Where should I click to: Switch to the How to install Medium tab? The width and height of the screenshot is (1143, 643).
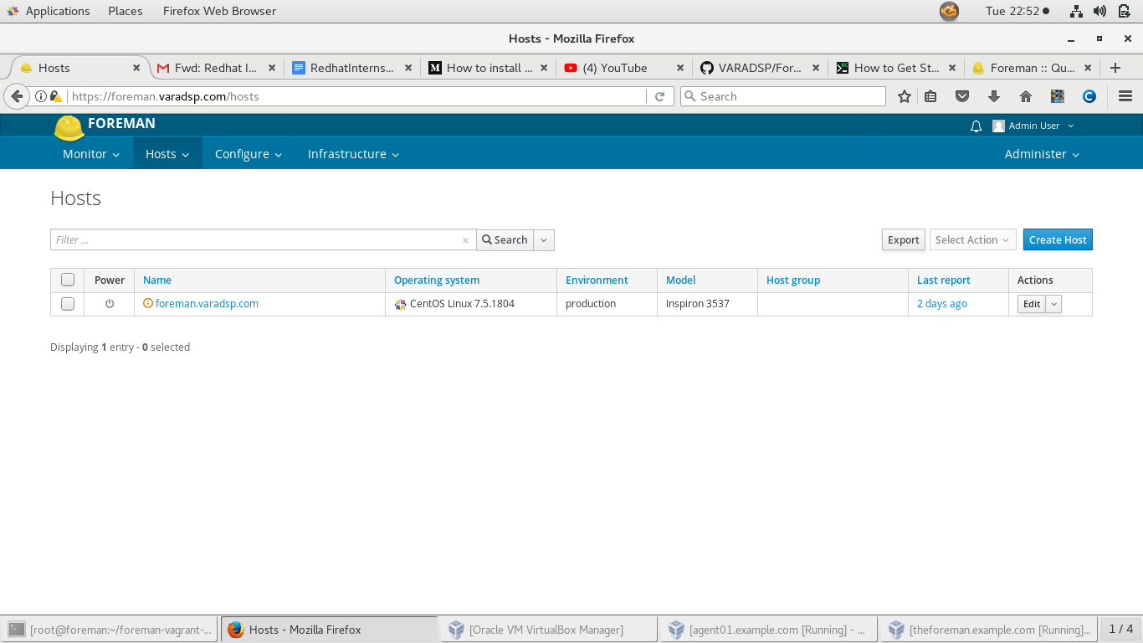tap(489, 68)
